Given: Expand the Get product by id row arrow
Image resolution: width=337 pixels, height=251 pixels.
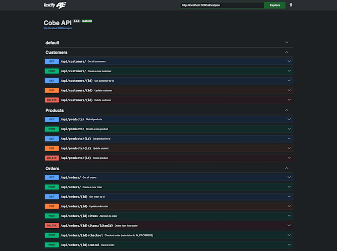Looking at the screenshot, I should click(289, 139).
